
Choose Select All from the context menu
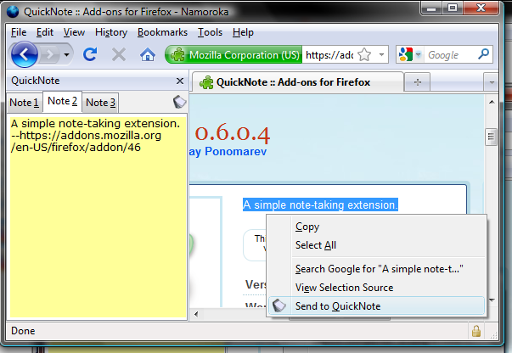[377, 245]
